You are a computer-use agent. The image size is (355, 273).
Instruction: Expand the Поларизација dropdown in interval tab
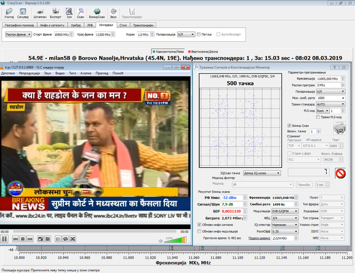click(186, 34)
